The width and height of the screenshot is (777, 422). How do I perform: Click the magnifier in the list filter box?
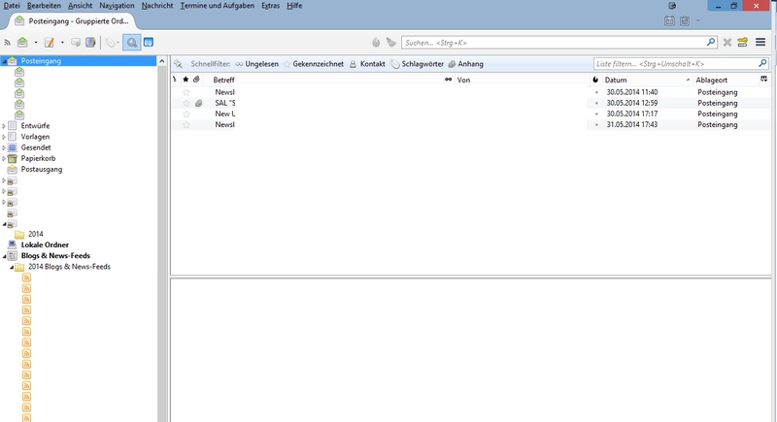762,63
